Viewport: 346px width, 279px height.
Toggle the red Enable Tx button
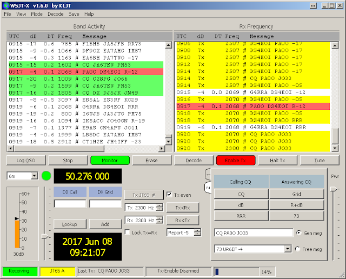(236, 161)
